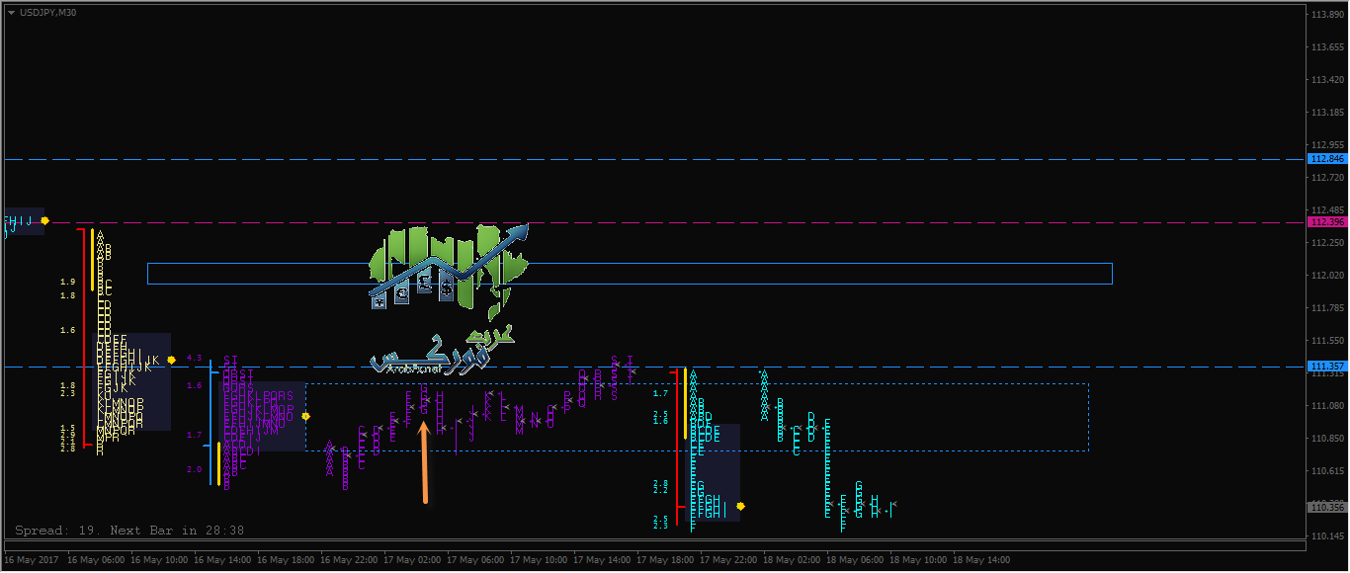Click the 110.850 price axis value
Viewport: 1350px width, 573px height.
1328,439
